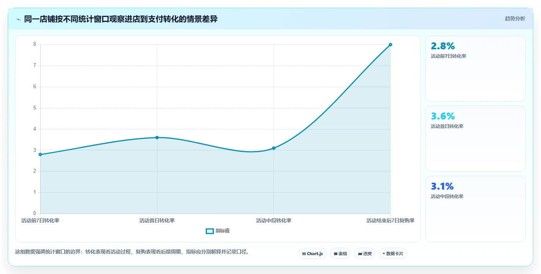Click the lightning icon beside the title

click(19, 19)
